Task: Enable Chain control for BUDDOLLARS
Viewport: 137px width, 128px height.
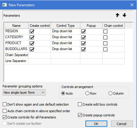Action: (105, 49)
